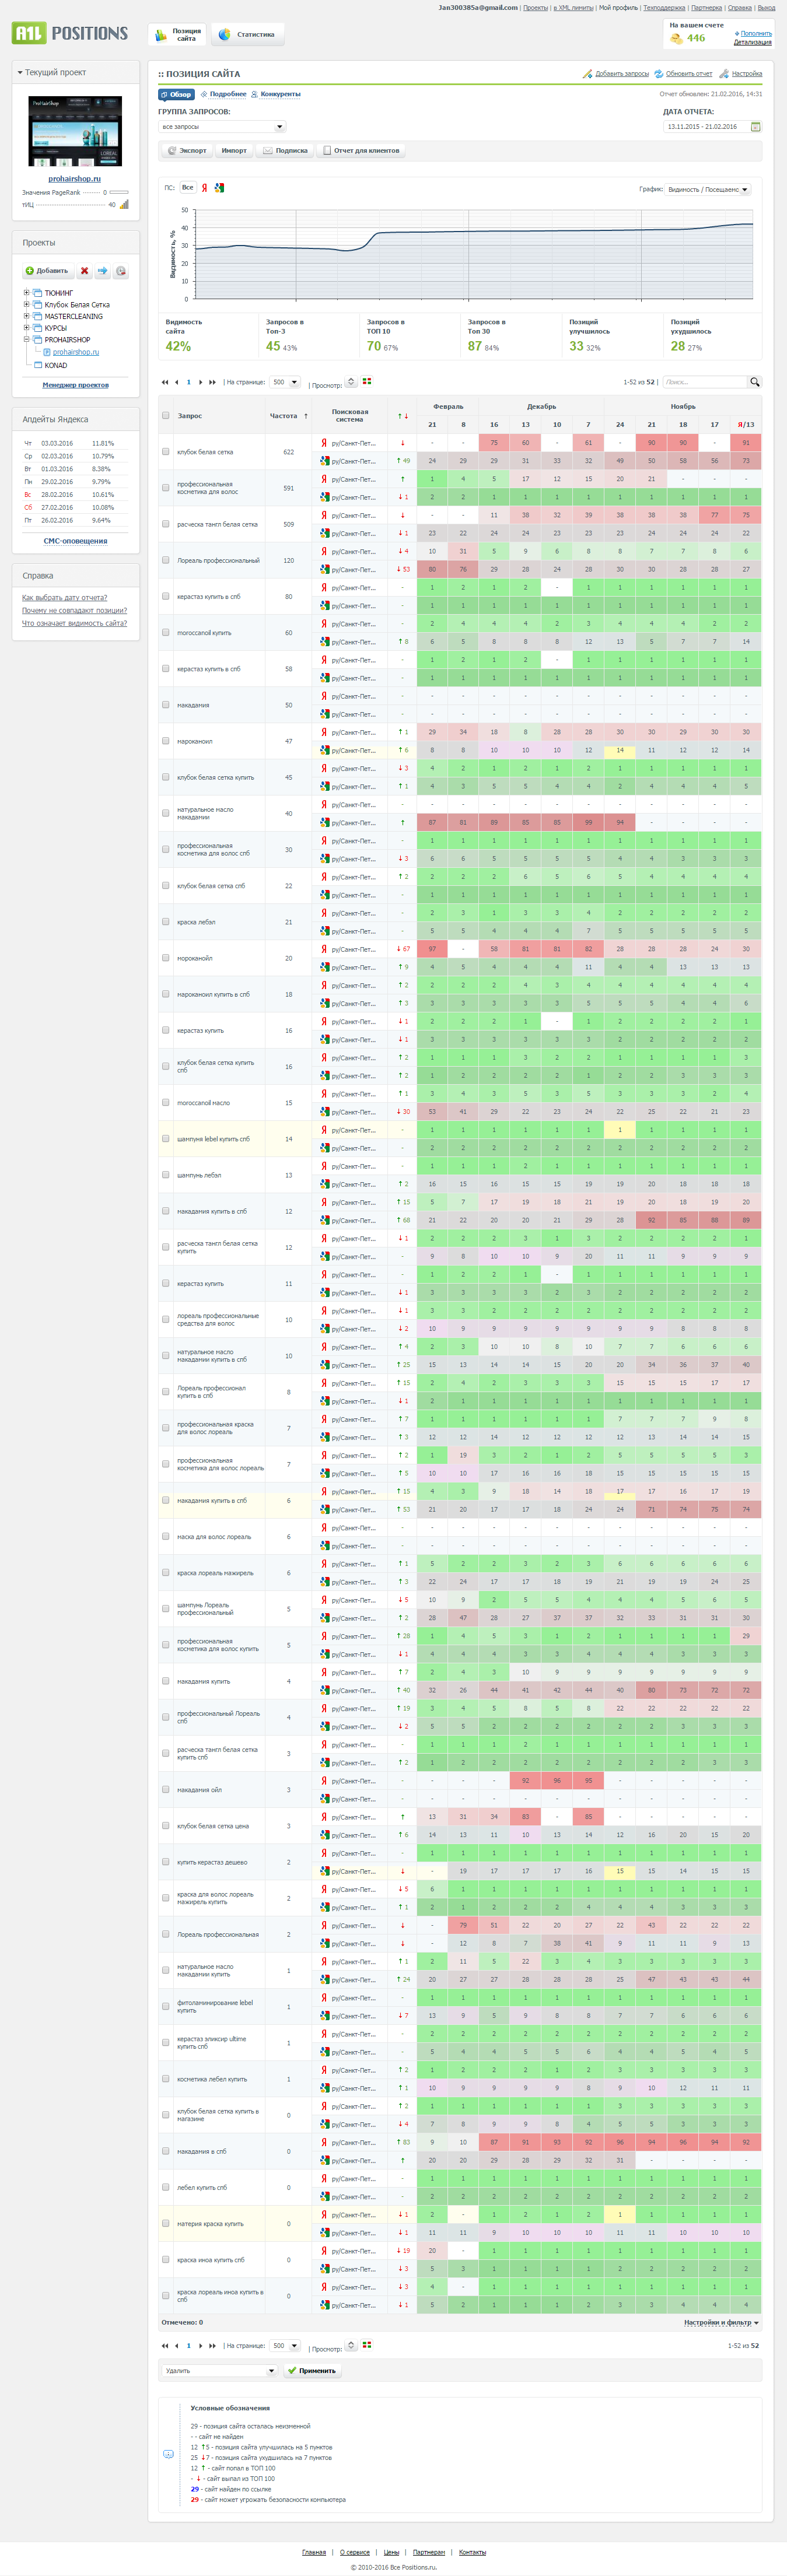Expand the КУРСЫ project tree node
This screenshot has height=2576, width=787.
tap(26, 328)
